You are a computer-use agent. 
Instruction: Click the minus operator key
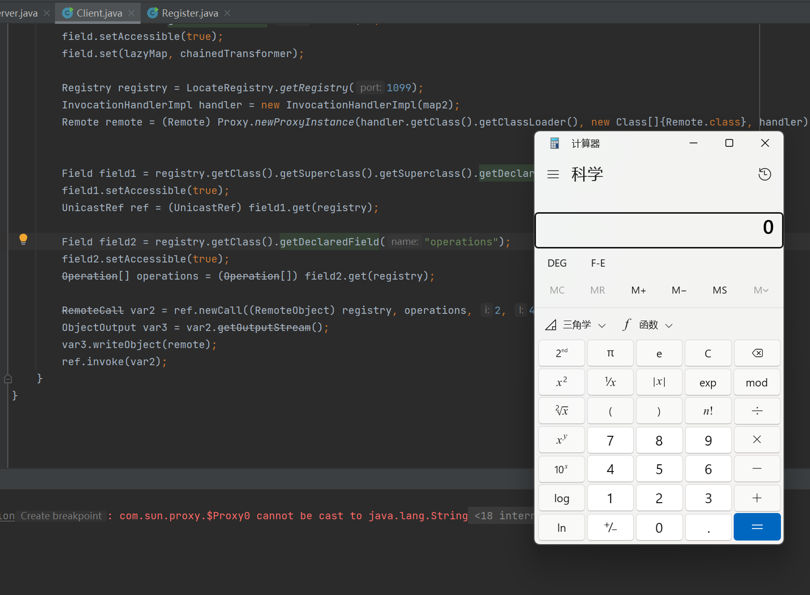click(x=757, y=469)
